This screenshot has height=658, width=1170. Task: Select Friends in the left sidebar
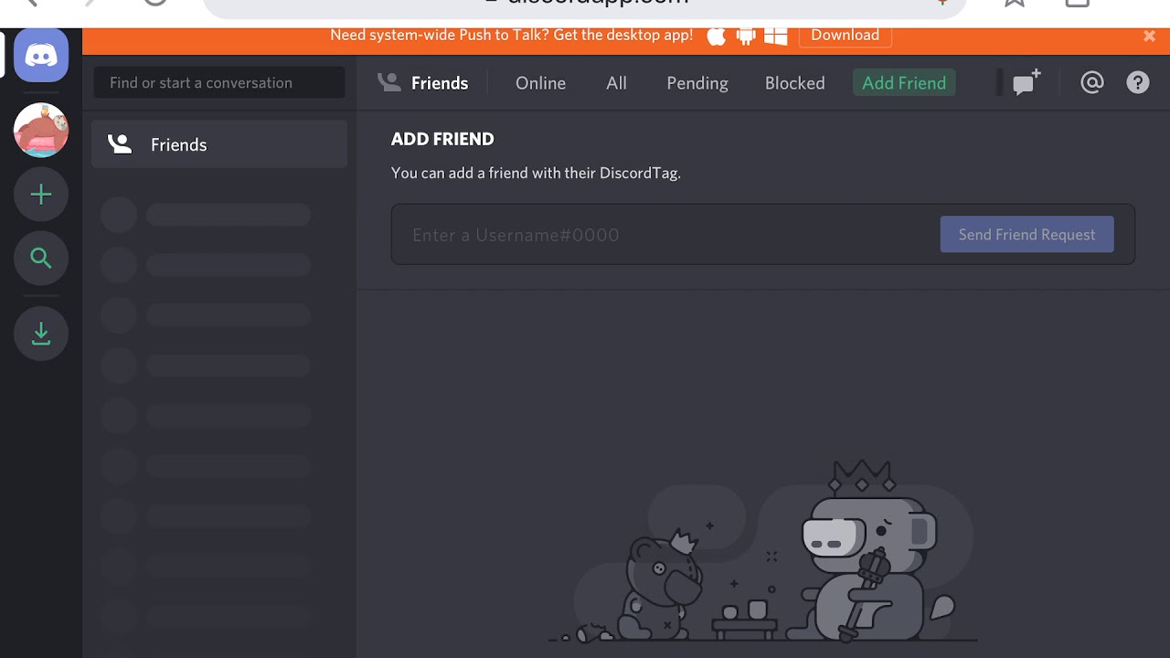(x=219, y=144)
